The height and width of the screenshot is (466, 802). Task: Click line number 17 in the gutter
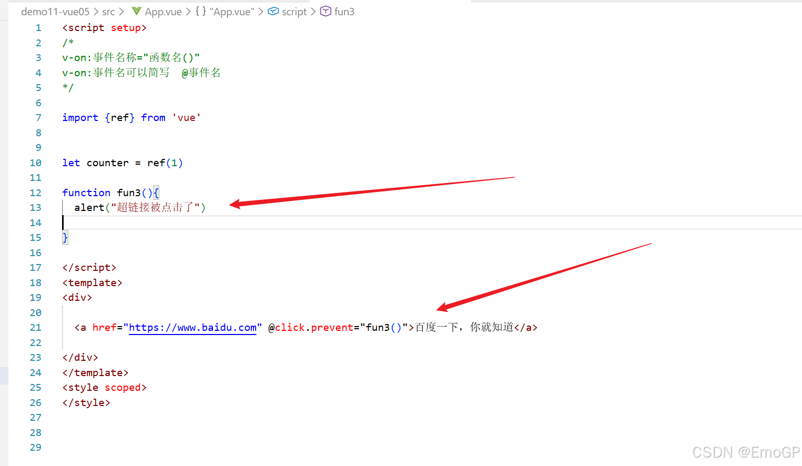[35, 268]
